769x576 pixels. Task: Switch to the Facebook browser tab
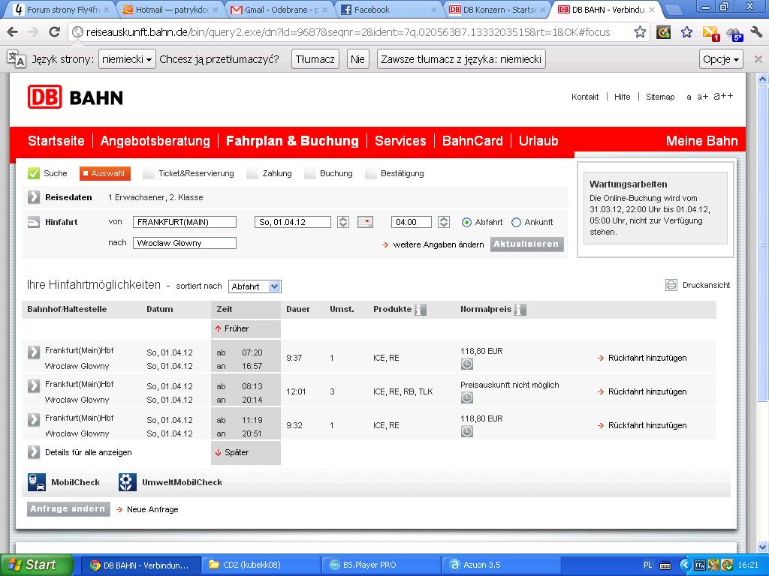click(388, 9)
